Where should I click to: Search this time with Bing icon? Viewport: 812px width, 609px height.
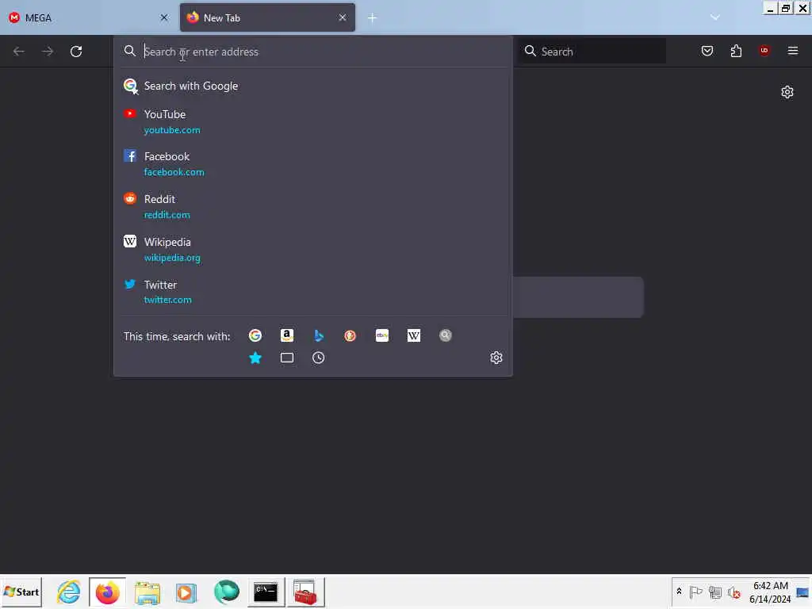click(319, 335)
